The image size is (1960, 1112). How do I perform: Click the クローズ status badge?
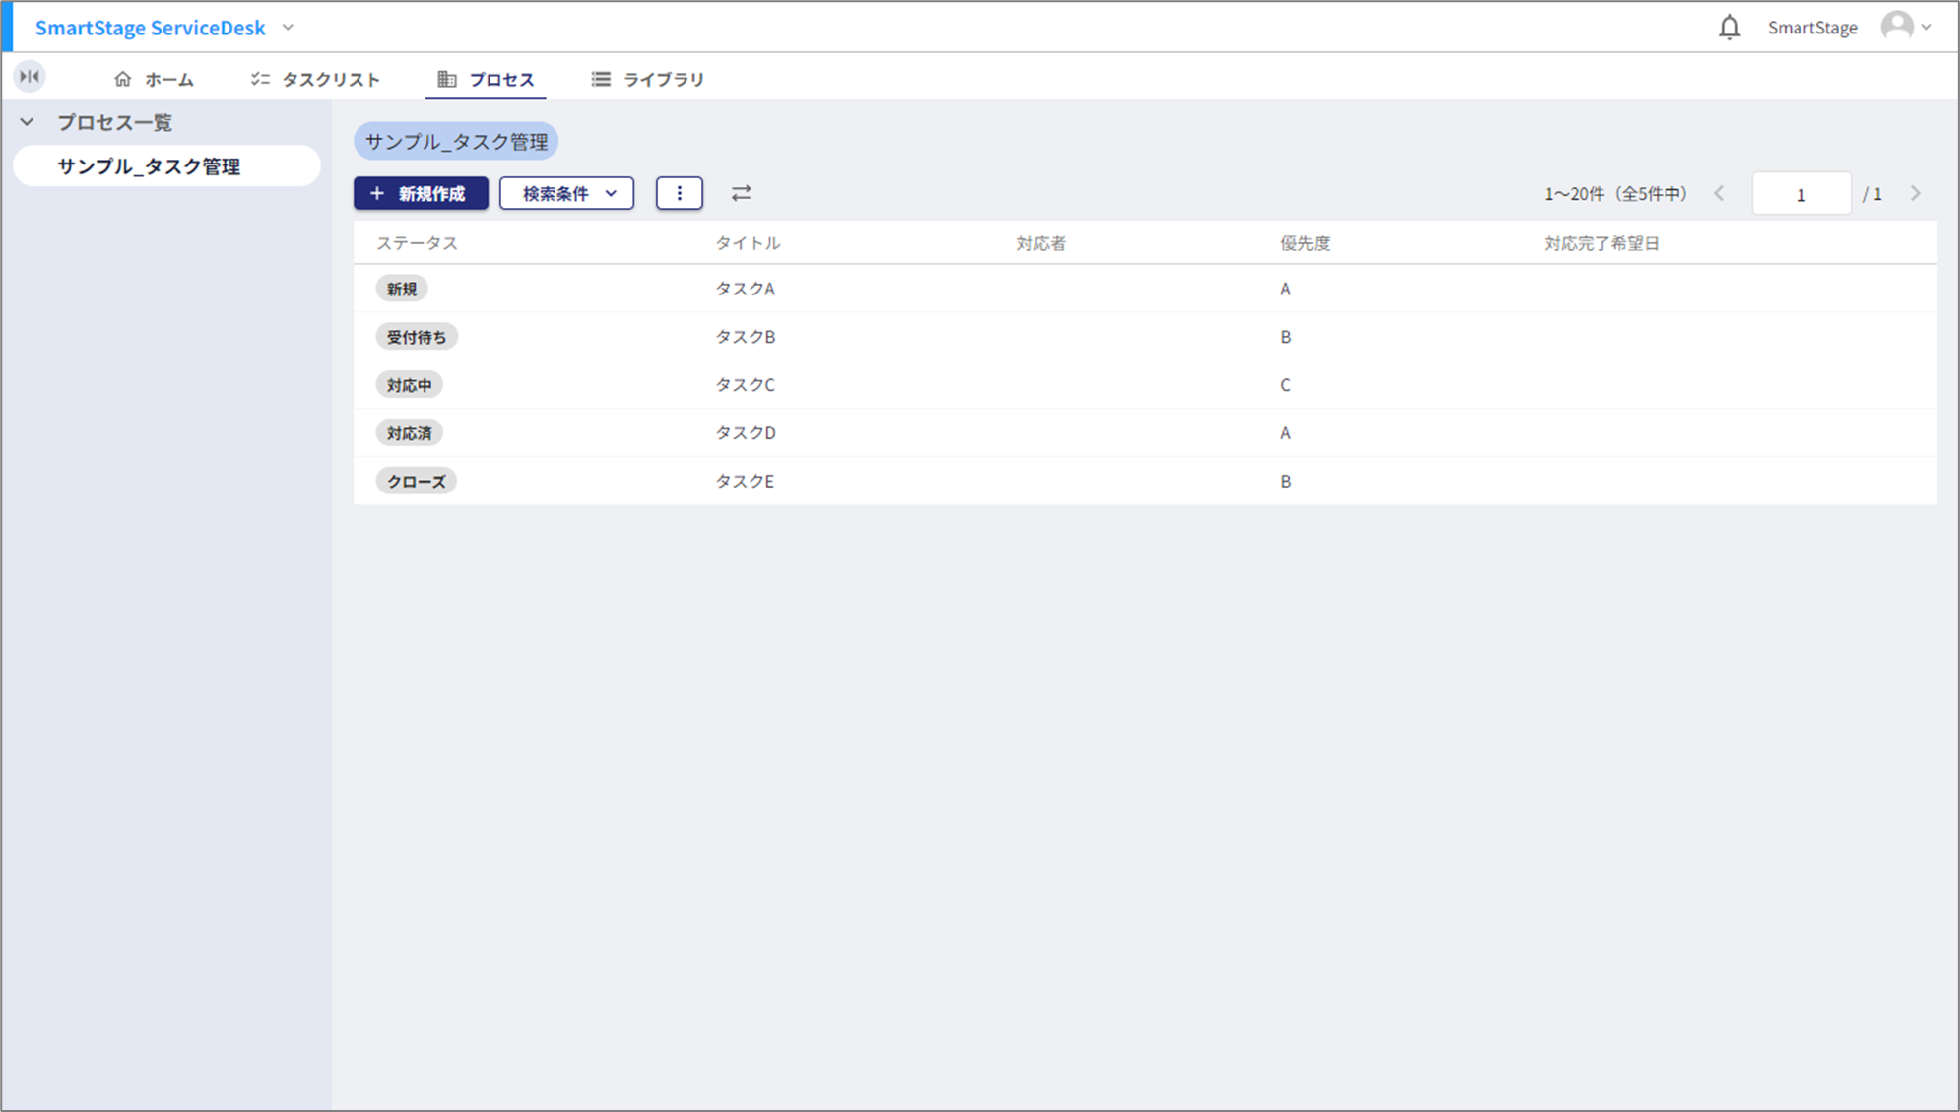pyautogui.click(x=416, y=482)
